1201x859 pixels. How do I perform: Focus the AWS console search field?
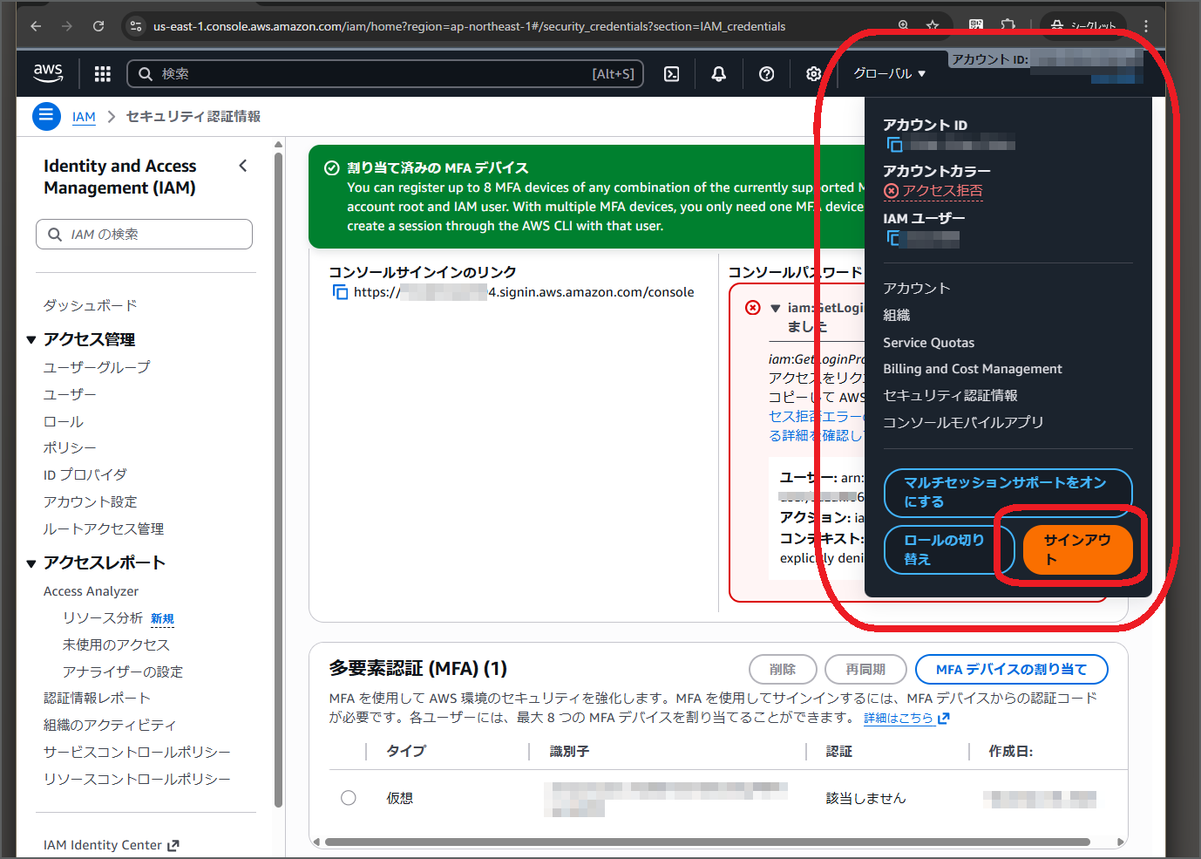(385, 74)
